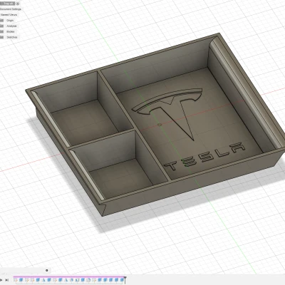Select the Origin folder row

click(9, 21)
